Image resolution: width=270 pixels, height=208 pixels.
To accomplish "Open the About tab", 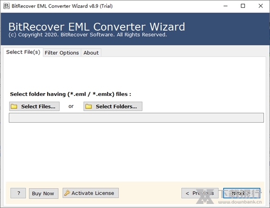I will coord(91,53).
